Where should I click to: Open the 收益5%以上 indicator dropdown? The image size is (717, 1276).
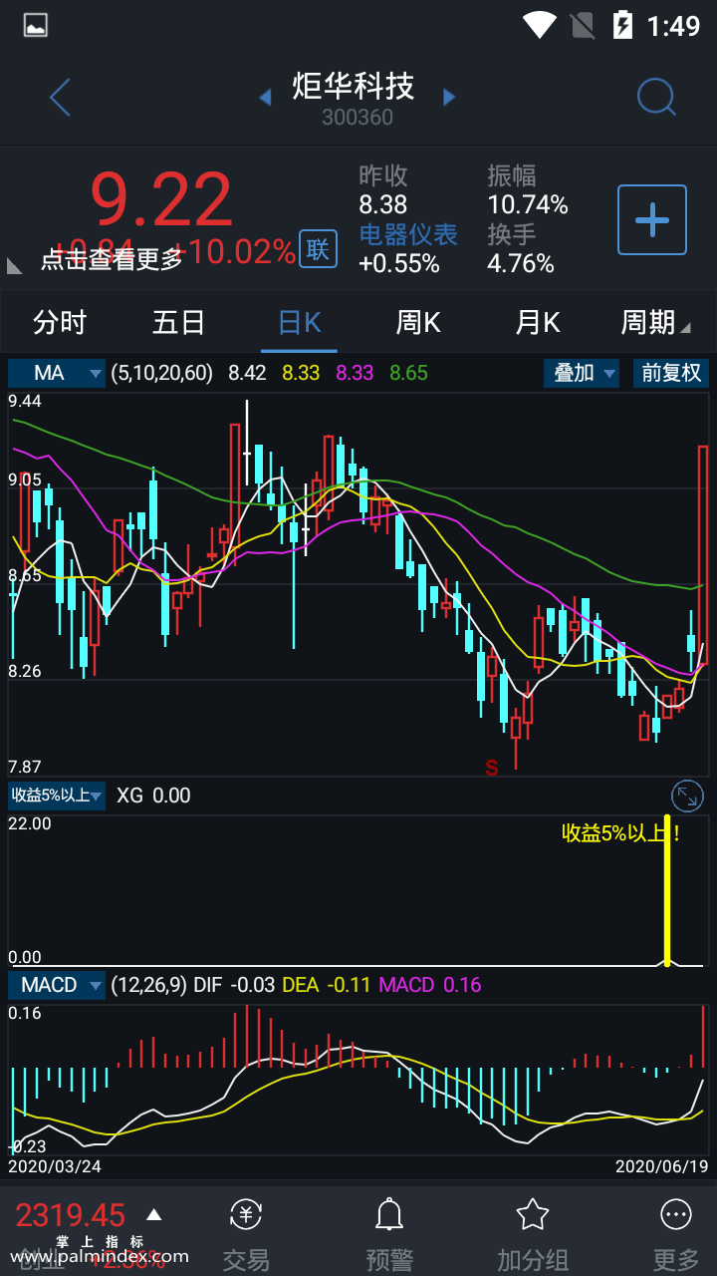[x=57, y=796]
